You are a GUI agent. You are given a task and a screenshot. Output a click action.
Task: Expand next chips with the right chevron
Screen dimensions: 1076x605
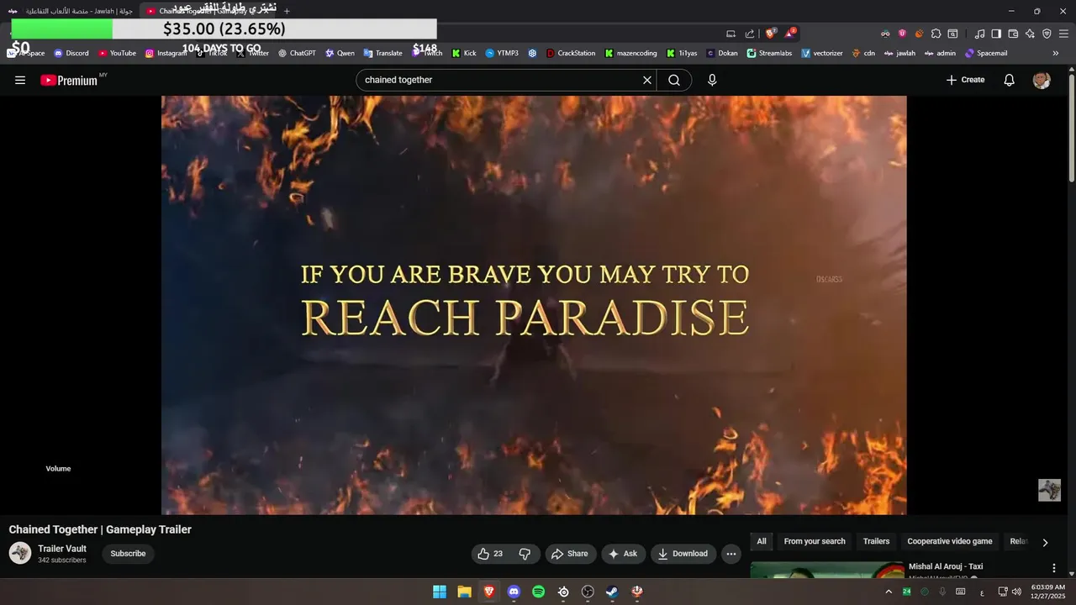1045,542
